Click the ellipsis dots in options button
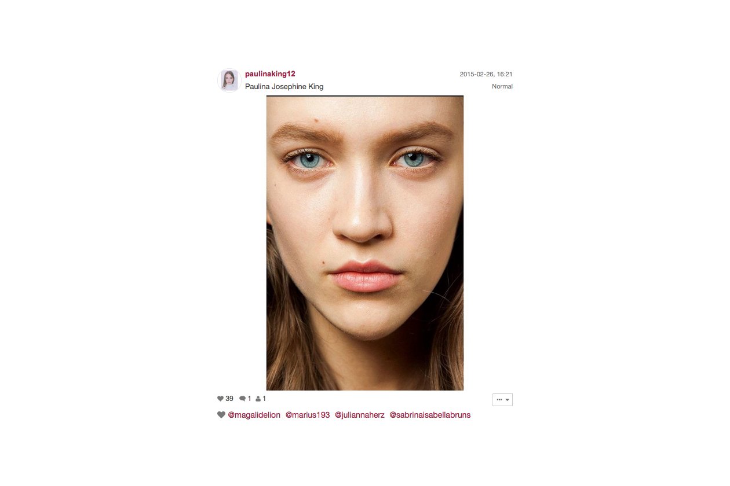The width and height of the screenshot is (730, 486). (499, 400)
